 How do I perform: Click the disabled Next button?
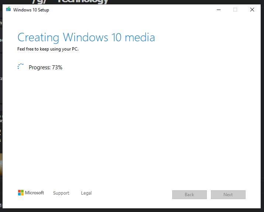pos(228,195)
